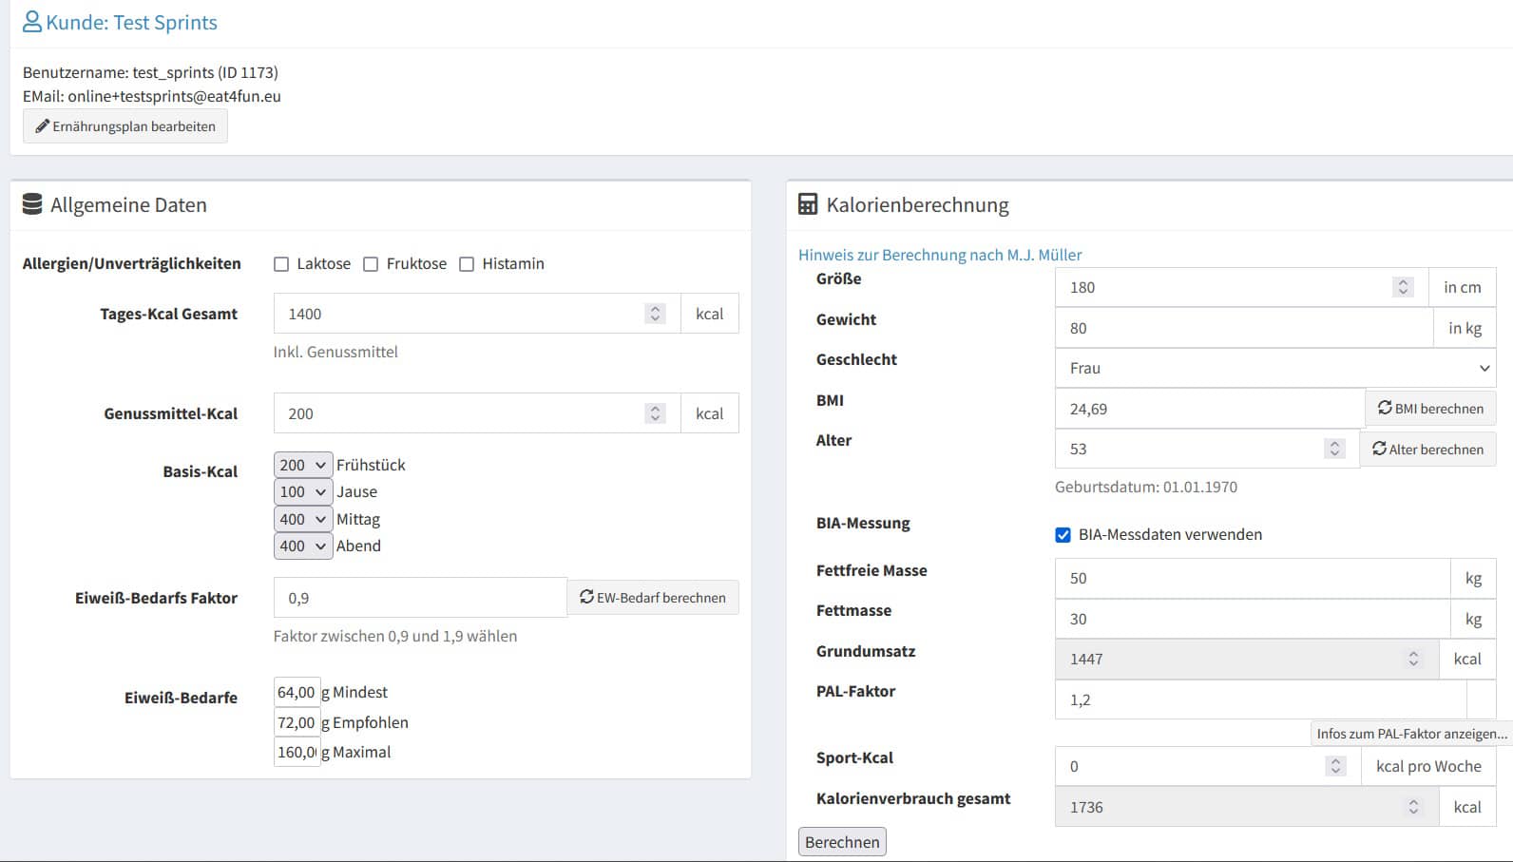The image size is (1513, 862).
Task: Click the user icon beside Kunde: Test Sprints
Action: coord(32,22)
